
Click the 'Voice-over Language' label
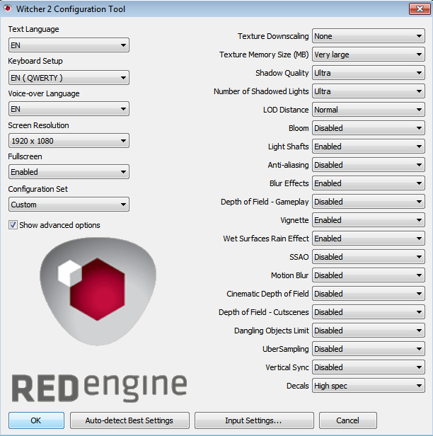(x=44, y=93)
